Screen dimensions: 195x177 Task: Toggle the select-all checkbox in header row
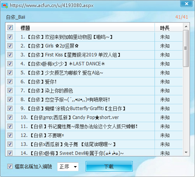click(x=10, y=28)
